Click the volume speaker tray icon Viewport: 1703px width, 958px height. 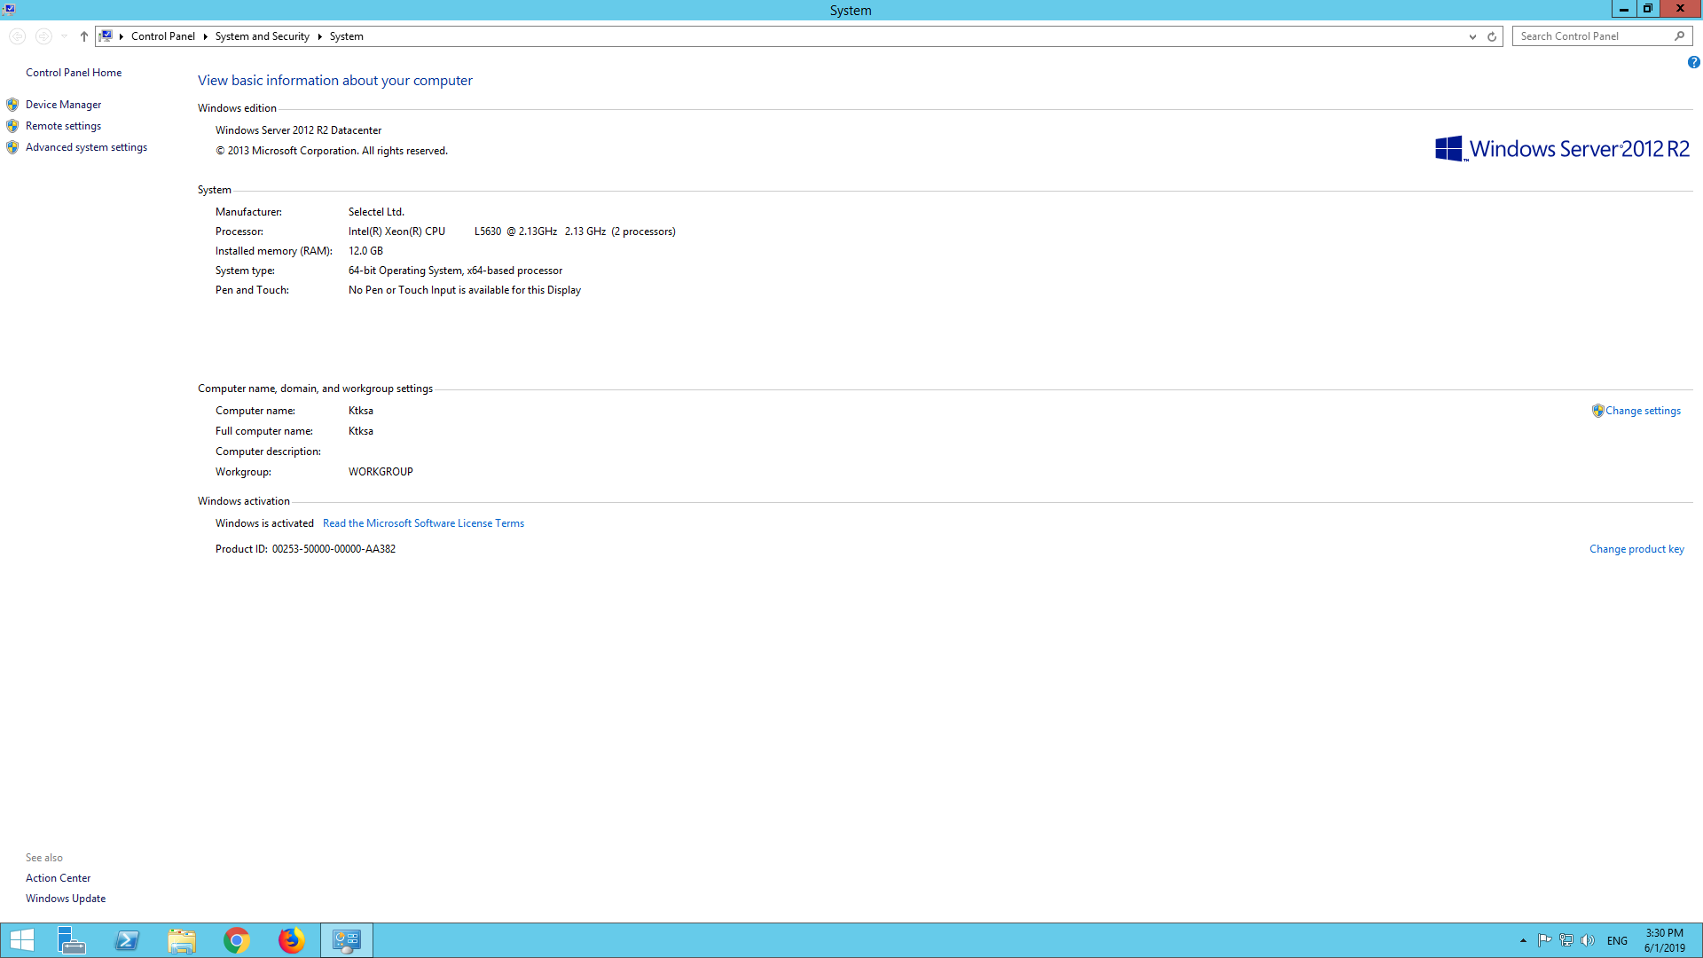point(1588,940)
